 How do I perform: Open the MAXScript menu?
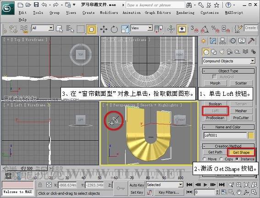(x=234, y=12)
